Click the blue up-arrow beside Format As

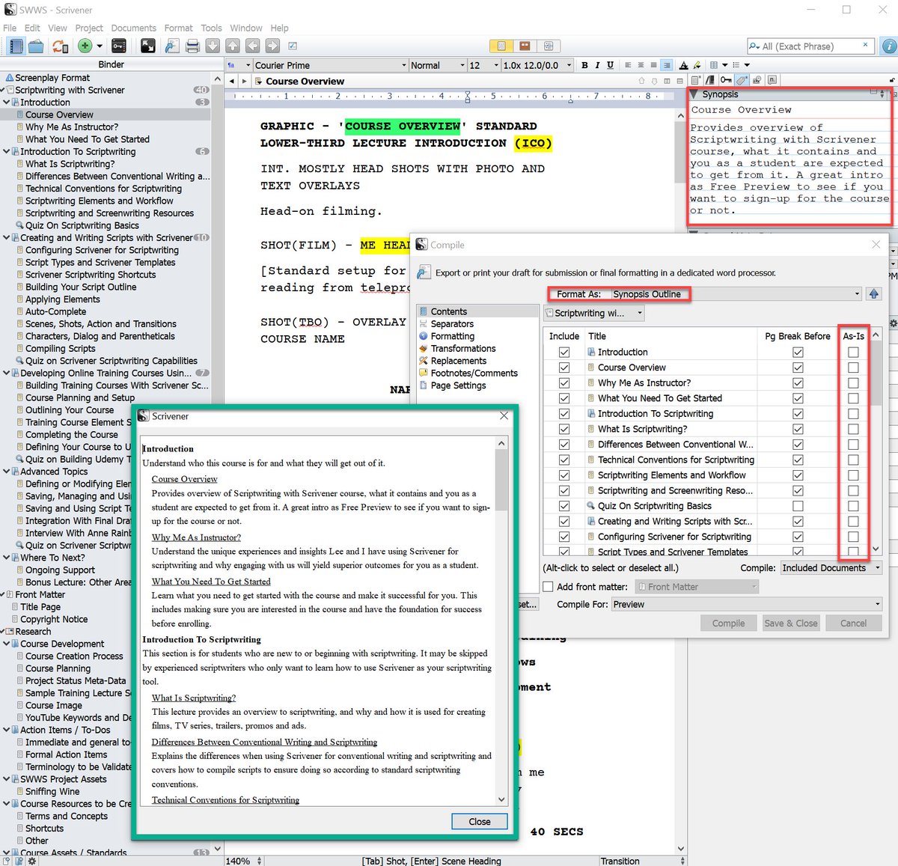tap(873, 294)
